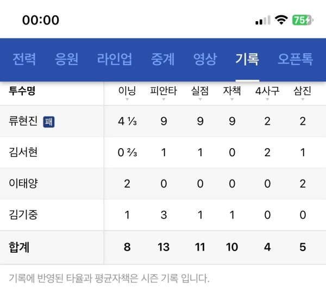Tap pitcher name 김기중
The image size is (326, 294).
[23, 215]
